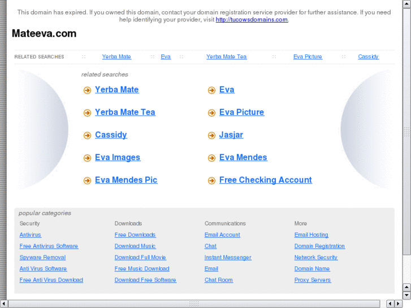Open the large Yerba Mate Tea link
Image resolution: width=411 pixels, height=308 pixels.
click(125, 112)
